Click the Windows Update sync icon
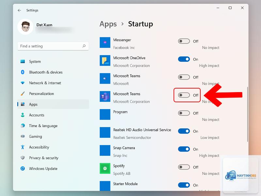Image resolution: width=261 pixels, height=196 pixels. pyautogui.click(x=23, y=168)
